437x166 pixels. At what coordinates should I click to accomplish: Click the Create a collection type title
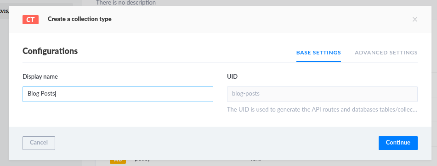tap(79, 19)
